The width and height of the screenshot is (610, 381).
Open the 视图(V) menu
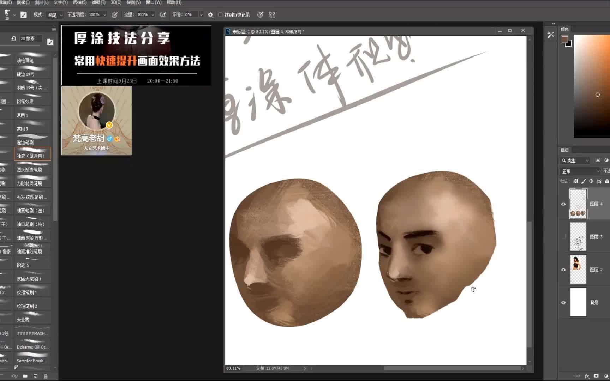coord(133,2)
